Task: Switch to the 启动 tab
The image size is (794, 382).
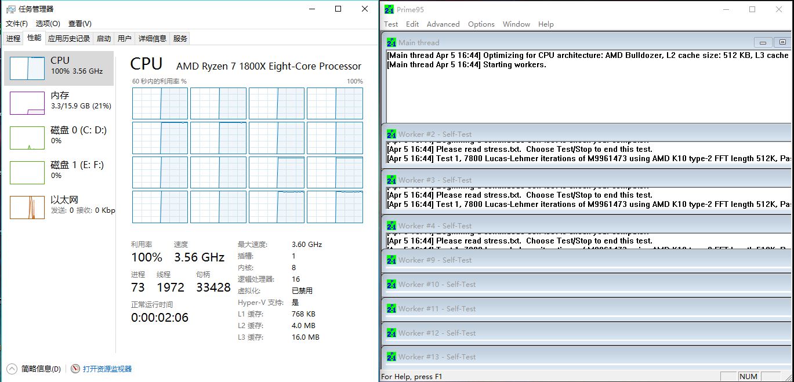Action: tap(104, 39)
